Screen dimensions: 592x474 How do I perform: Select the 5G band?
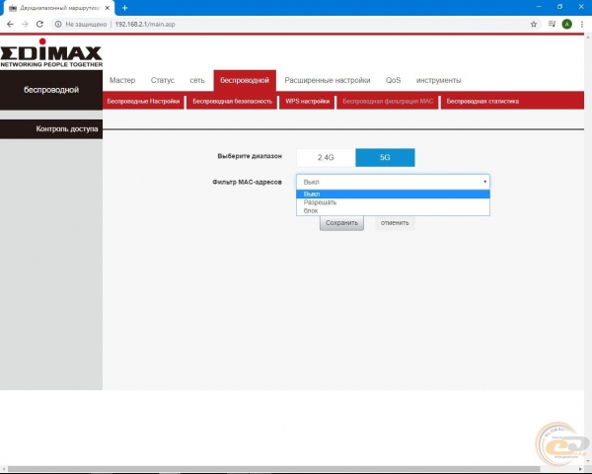coord(385,157)
